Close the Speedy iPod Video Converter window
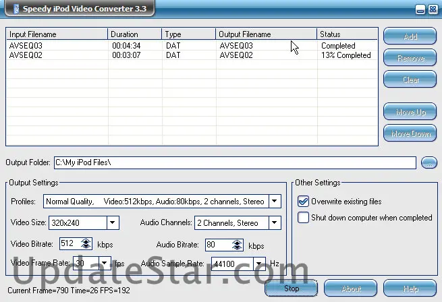 tap(431, 9)
